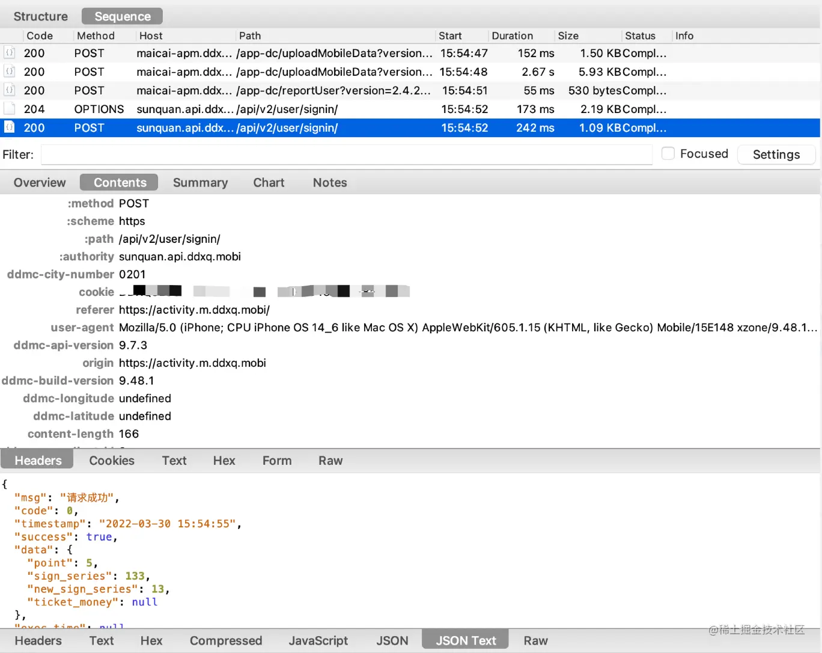822x653 pixels.
Task: Sort requests by Start column
Action: (x=450, y=35)
